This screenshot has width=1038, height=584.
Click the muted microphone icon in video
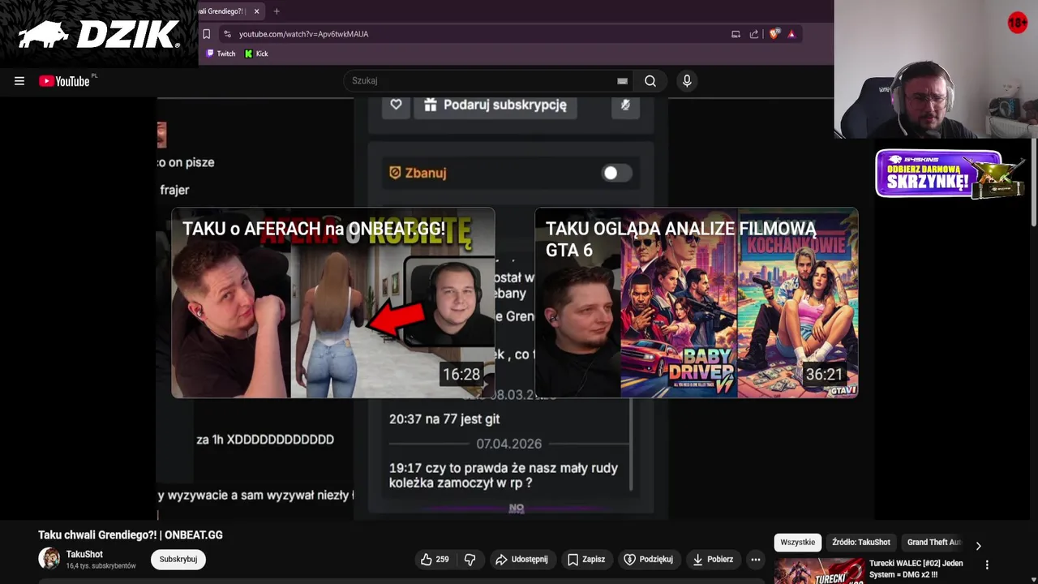(x=625, y=105)
